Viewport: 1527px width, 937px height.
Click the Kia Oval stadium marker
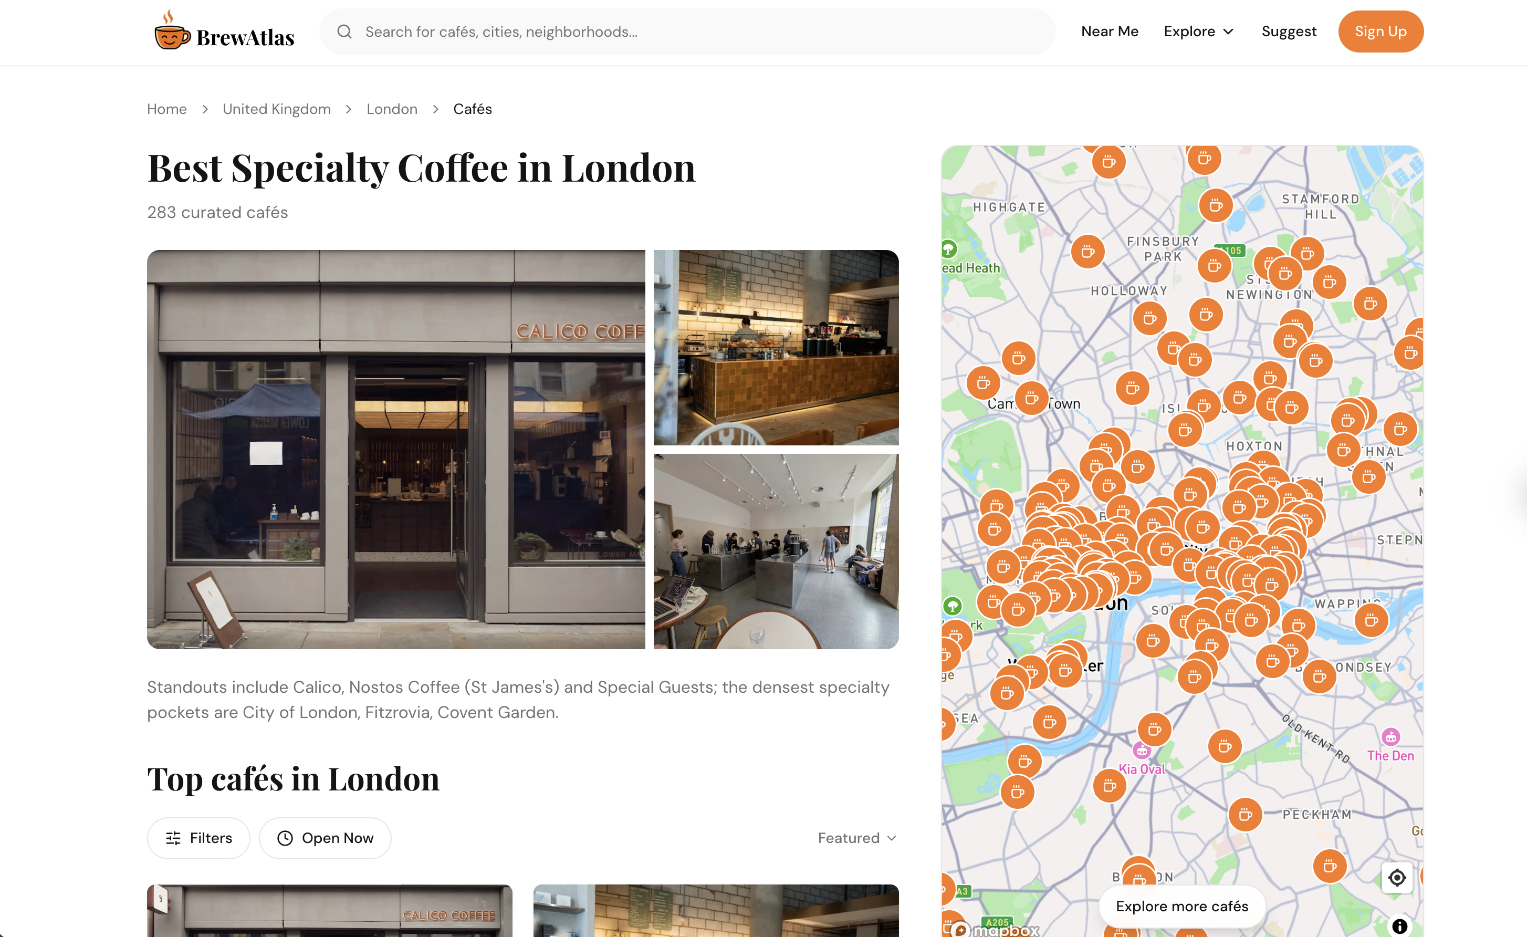point(1142,751)
